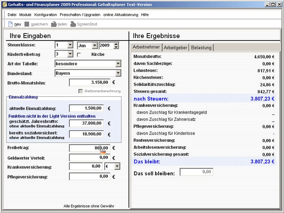This screenshot has width=284, height=213.
Task: Click the small flag icon below Freibetrag field
Action: point(103,152)
